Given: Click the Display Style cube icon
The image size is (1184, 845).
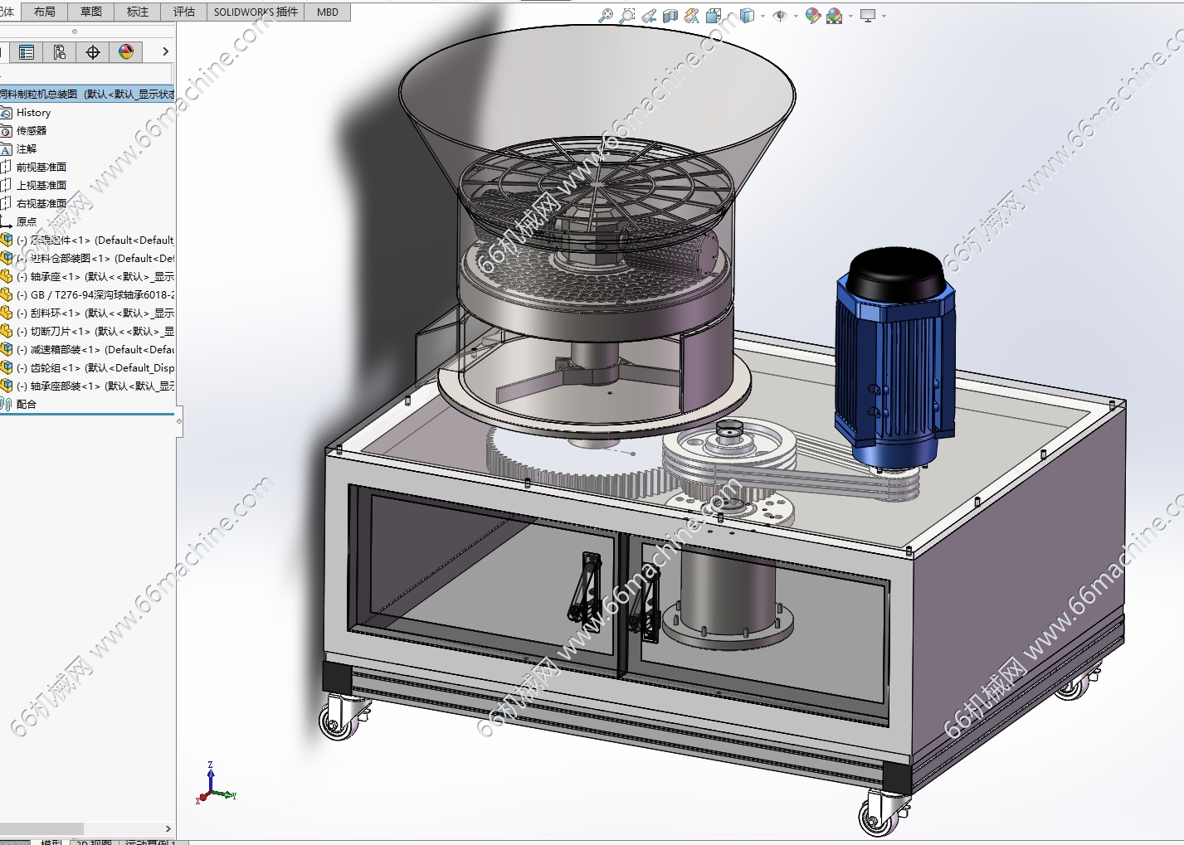Looking at the screenshot, I should point(747,15).
